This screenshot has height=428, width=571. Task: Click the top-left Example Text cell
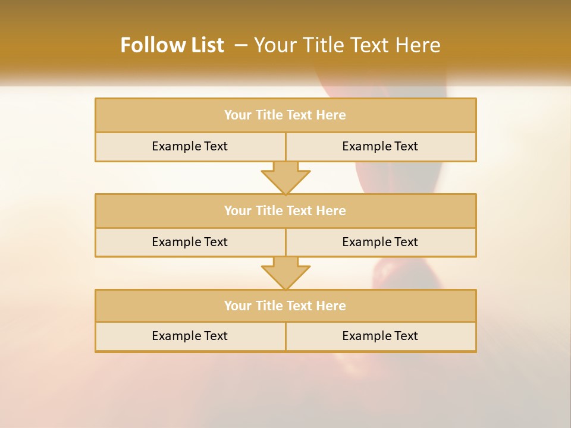[x=190, y=146]
